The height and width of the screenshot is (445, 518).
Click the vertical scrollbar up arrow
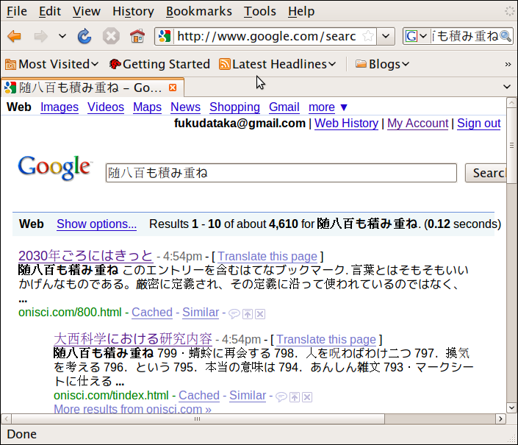point(511,102)
